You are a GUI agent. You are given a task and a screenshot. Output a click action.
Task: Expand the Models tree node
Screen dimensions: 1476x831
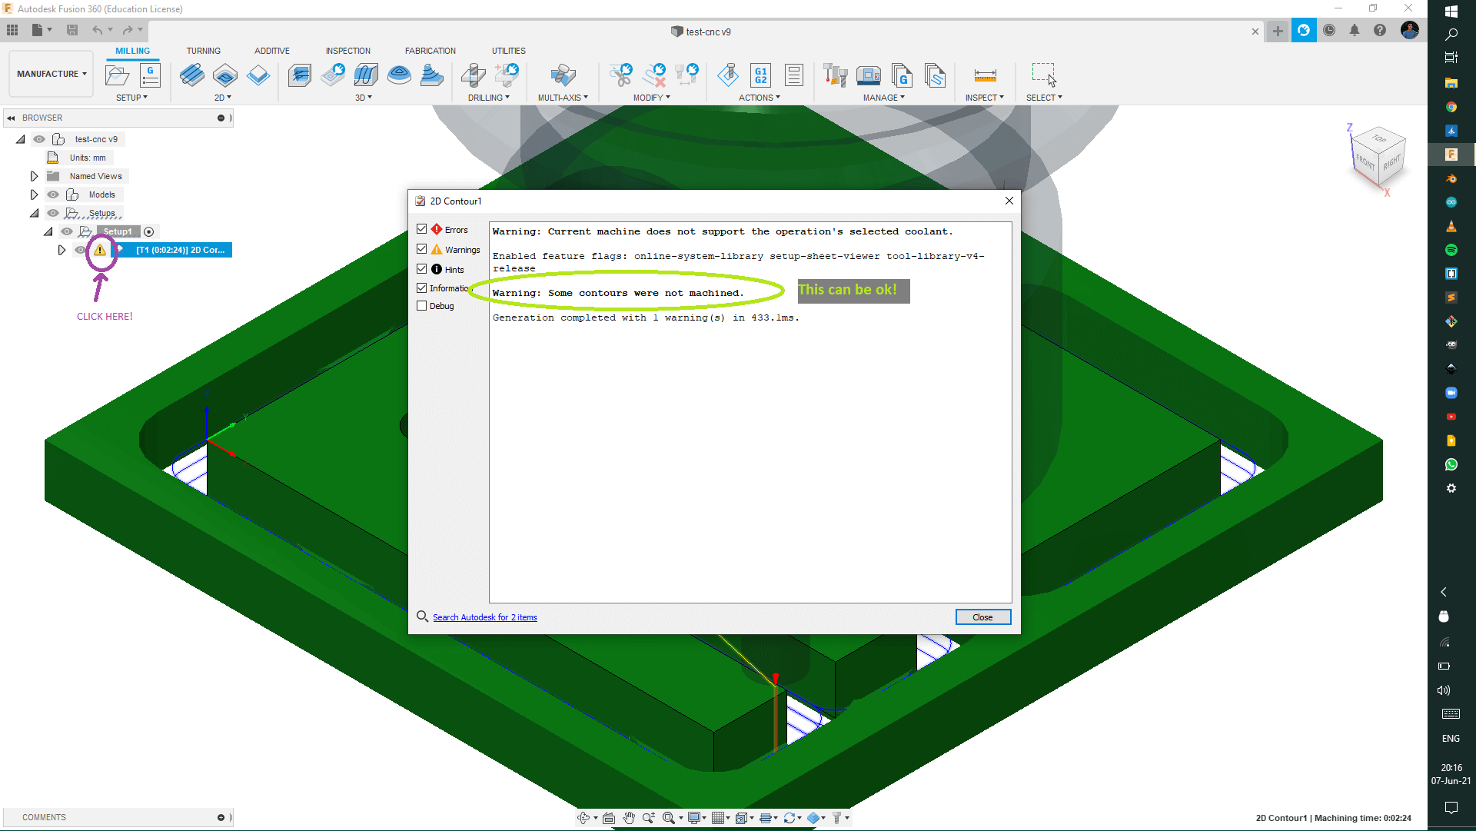tap(34, 194)
